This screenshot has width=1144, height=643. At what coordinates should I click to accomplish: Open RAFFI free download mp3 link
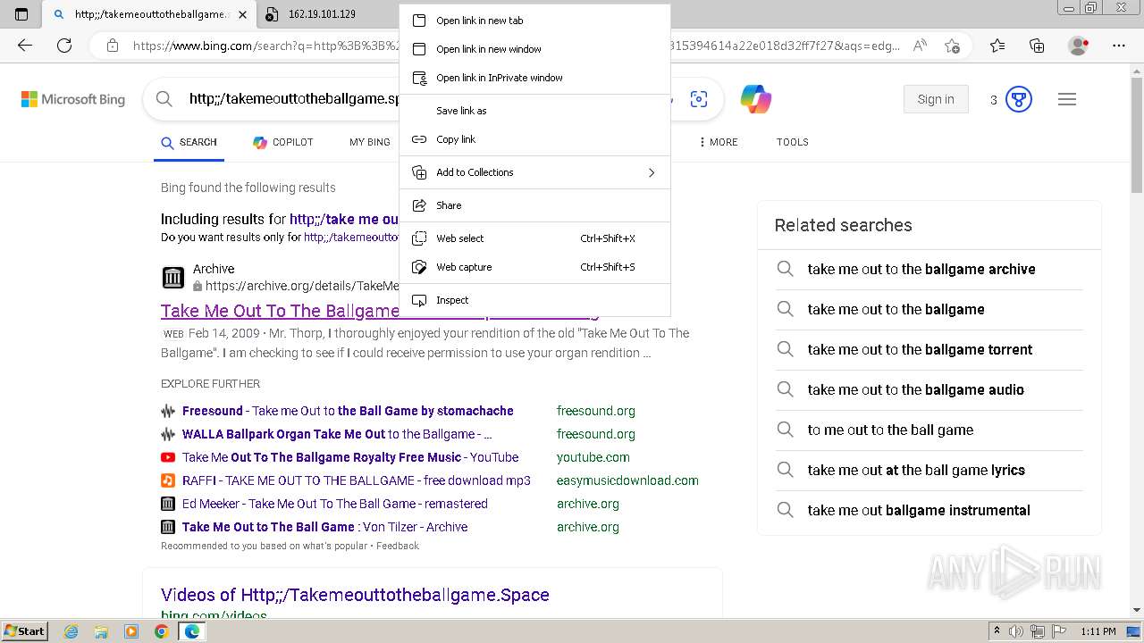[357, 480]
